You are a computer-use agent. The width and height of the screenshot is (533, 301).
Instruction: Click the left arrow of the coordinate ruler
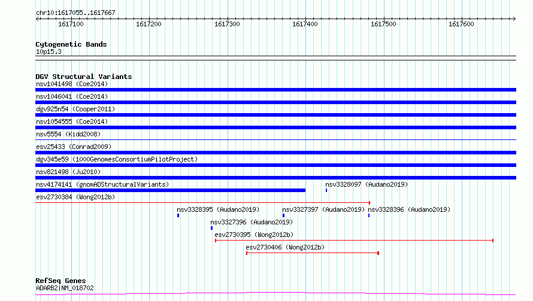point(37,19)
